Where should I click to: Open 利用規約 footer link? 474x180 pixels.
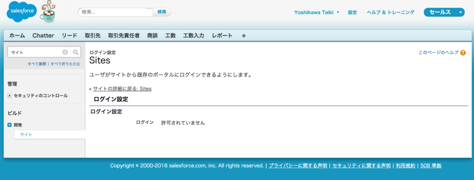pyautogui.click(x=405, y=166)
